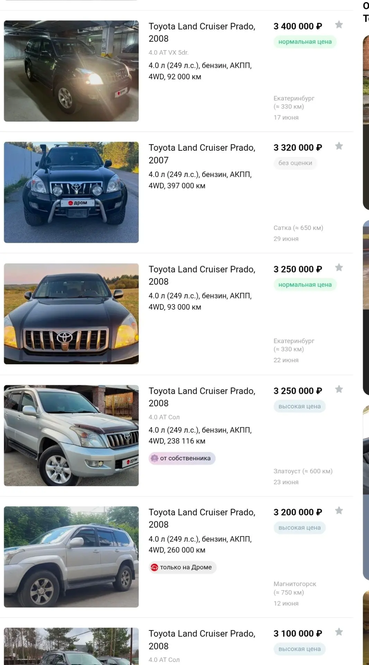Open the Toyota Land Cruiser Prado 2007 title
The image size is (369, 665).
click(202, 154)
